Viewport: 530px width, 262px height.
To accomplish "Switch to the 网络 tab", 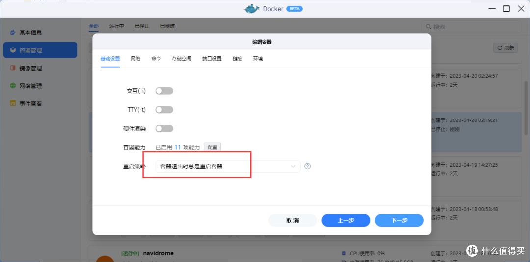I will click(x=135, y=59).
